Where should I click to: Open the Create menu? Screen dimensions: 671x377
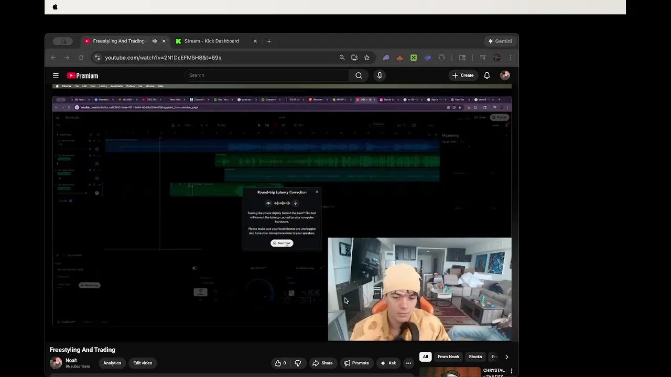point(463,75)
